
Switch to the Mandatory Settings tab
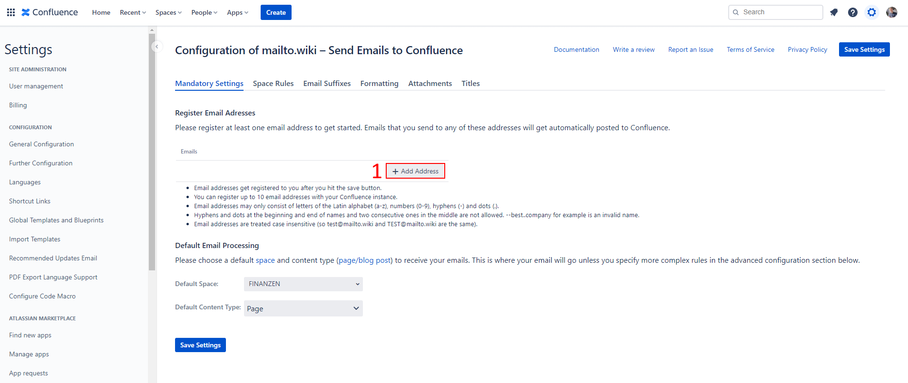click(209, 84)
